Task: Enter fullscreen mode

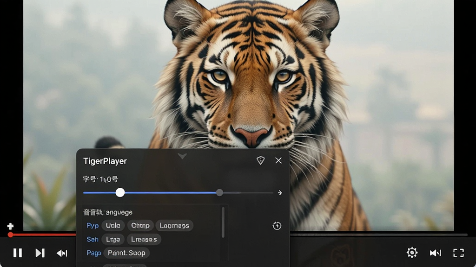Action: (x=458, y=253)
